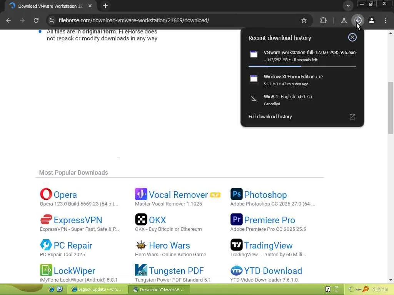Click Opera 123.0 Build version text
Screen dimensions: 394x295
pos(79,204)
